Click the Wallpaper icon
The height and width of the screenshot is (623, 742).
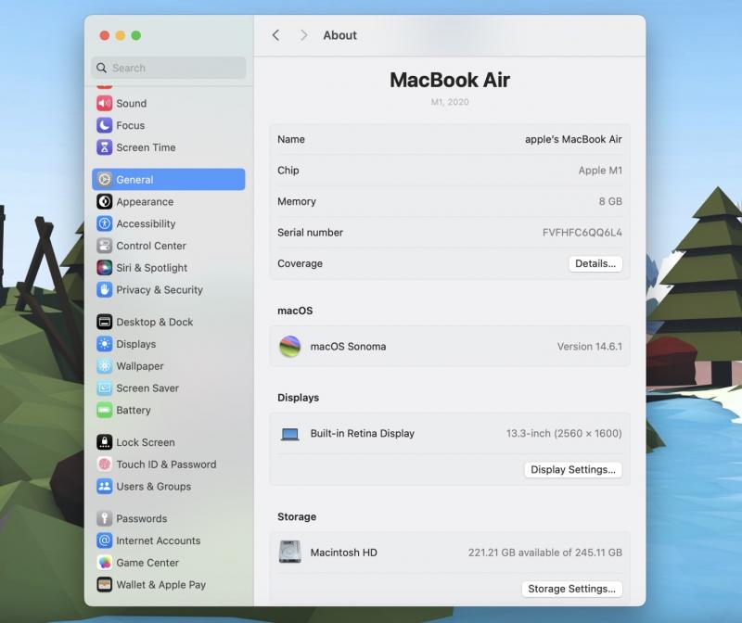coord(105,366)
